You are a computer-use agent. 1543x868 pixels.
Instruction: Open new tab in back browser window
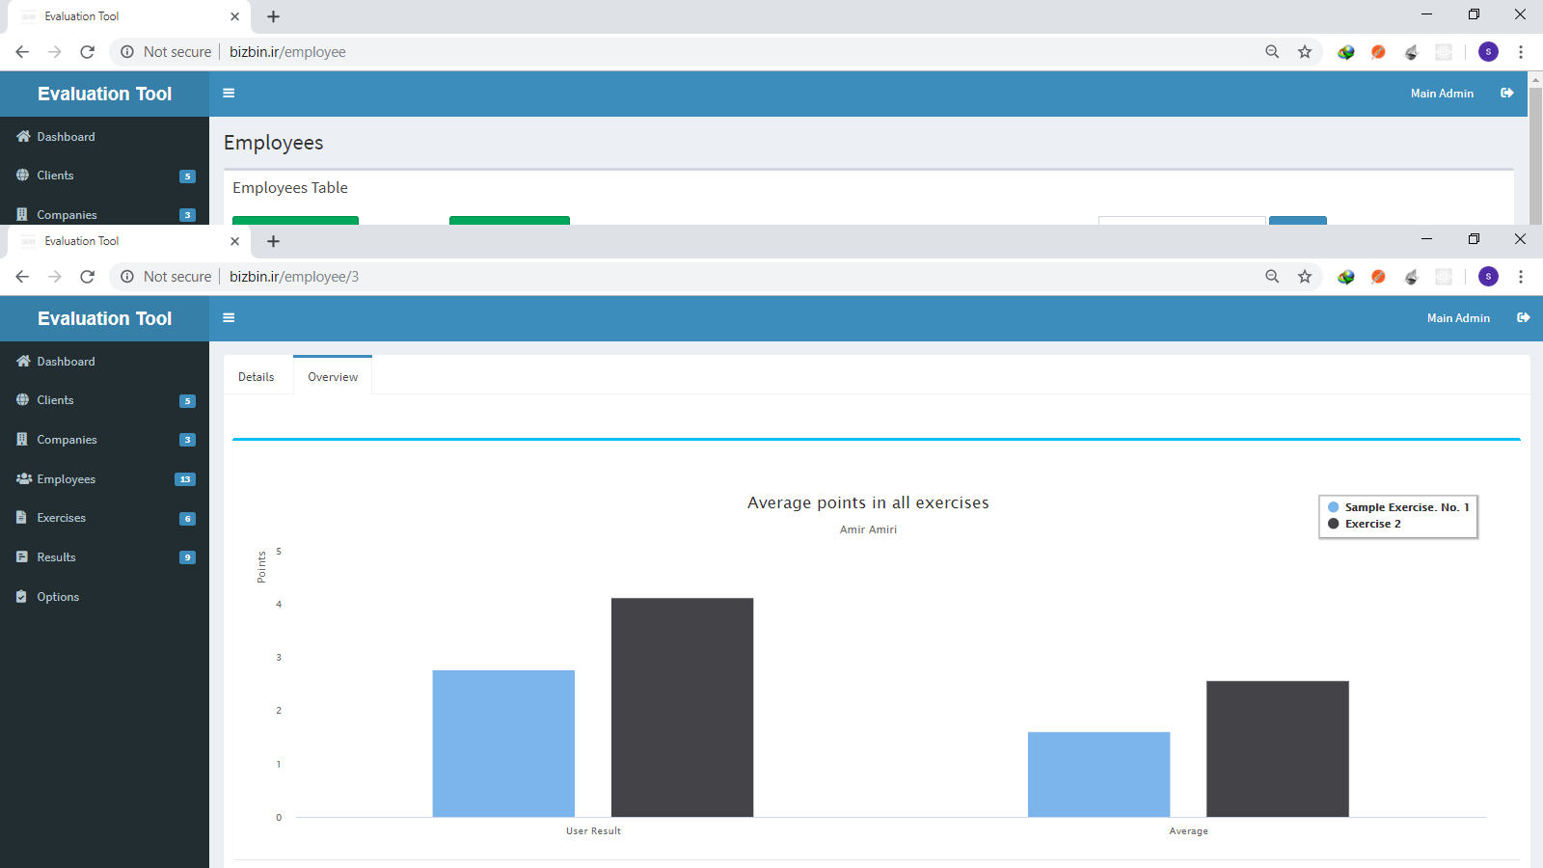click(273, 16)
